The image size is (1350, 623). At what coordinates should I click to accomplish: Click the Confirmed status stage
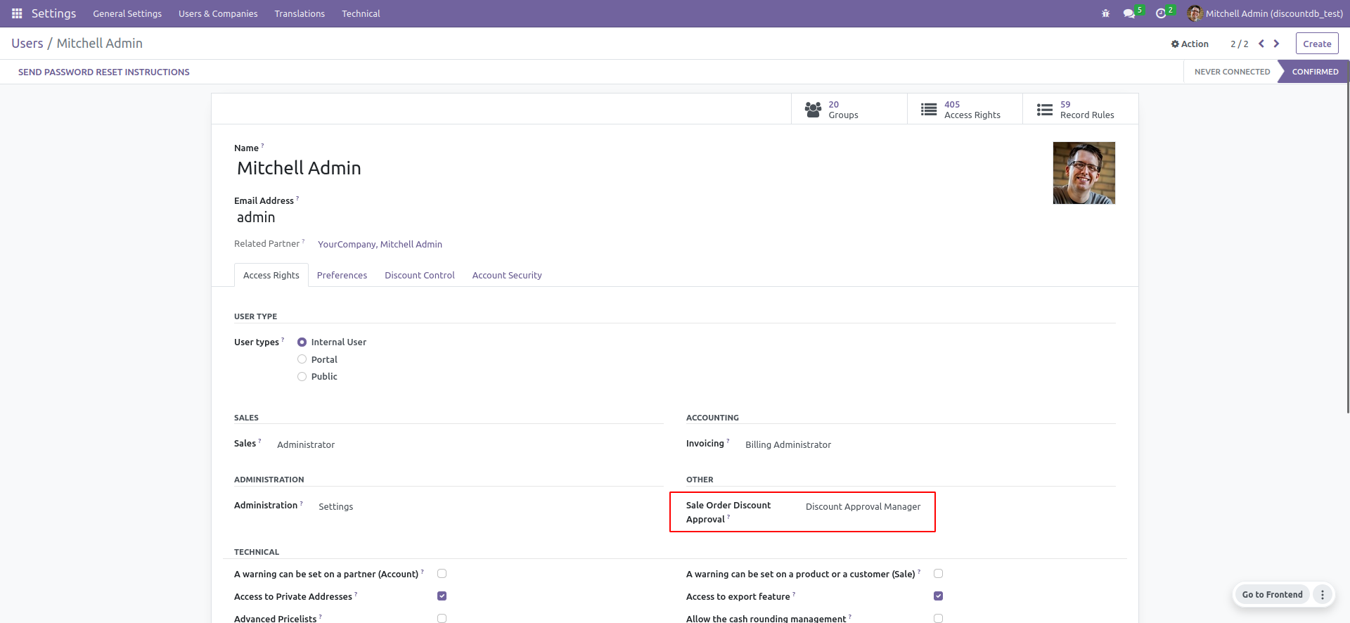pyautogui.click(x=1315, y=72)
